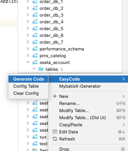Expand order_db_1 schema node
The image size is (128, 151).
(28, 1)
